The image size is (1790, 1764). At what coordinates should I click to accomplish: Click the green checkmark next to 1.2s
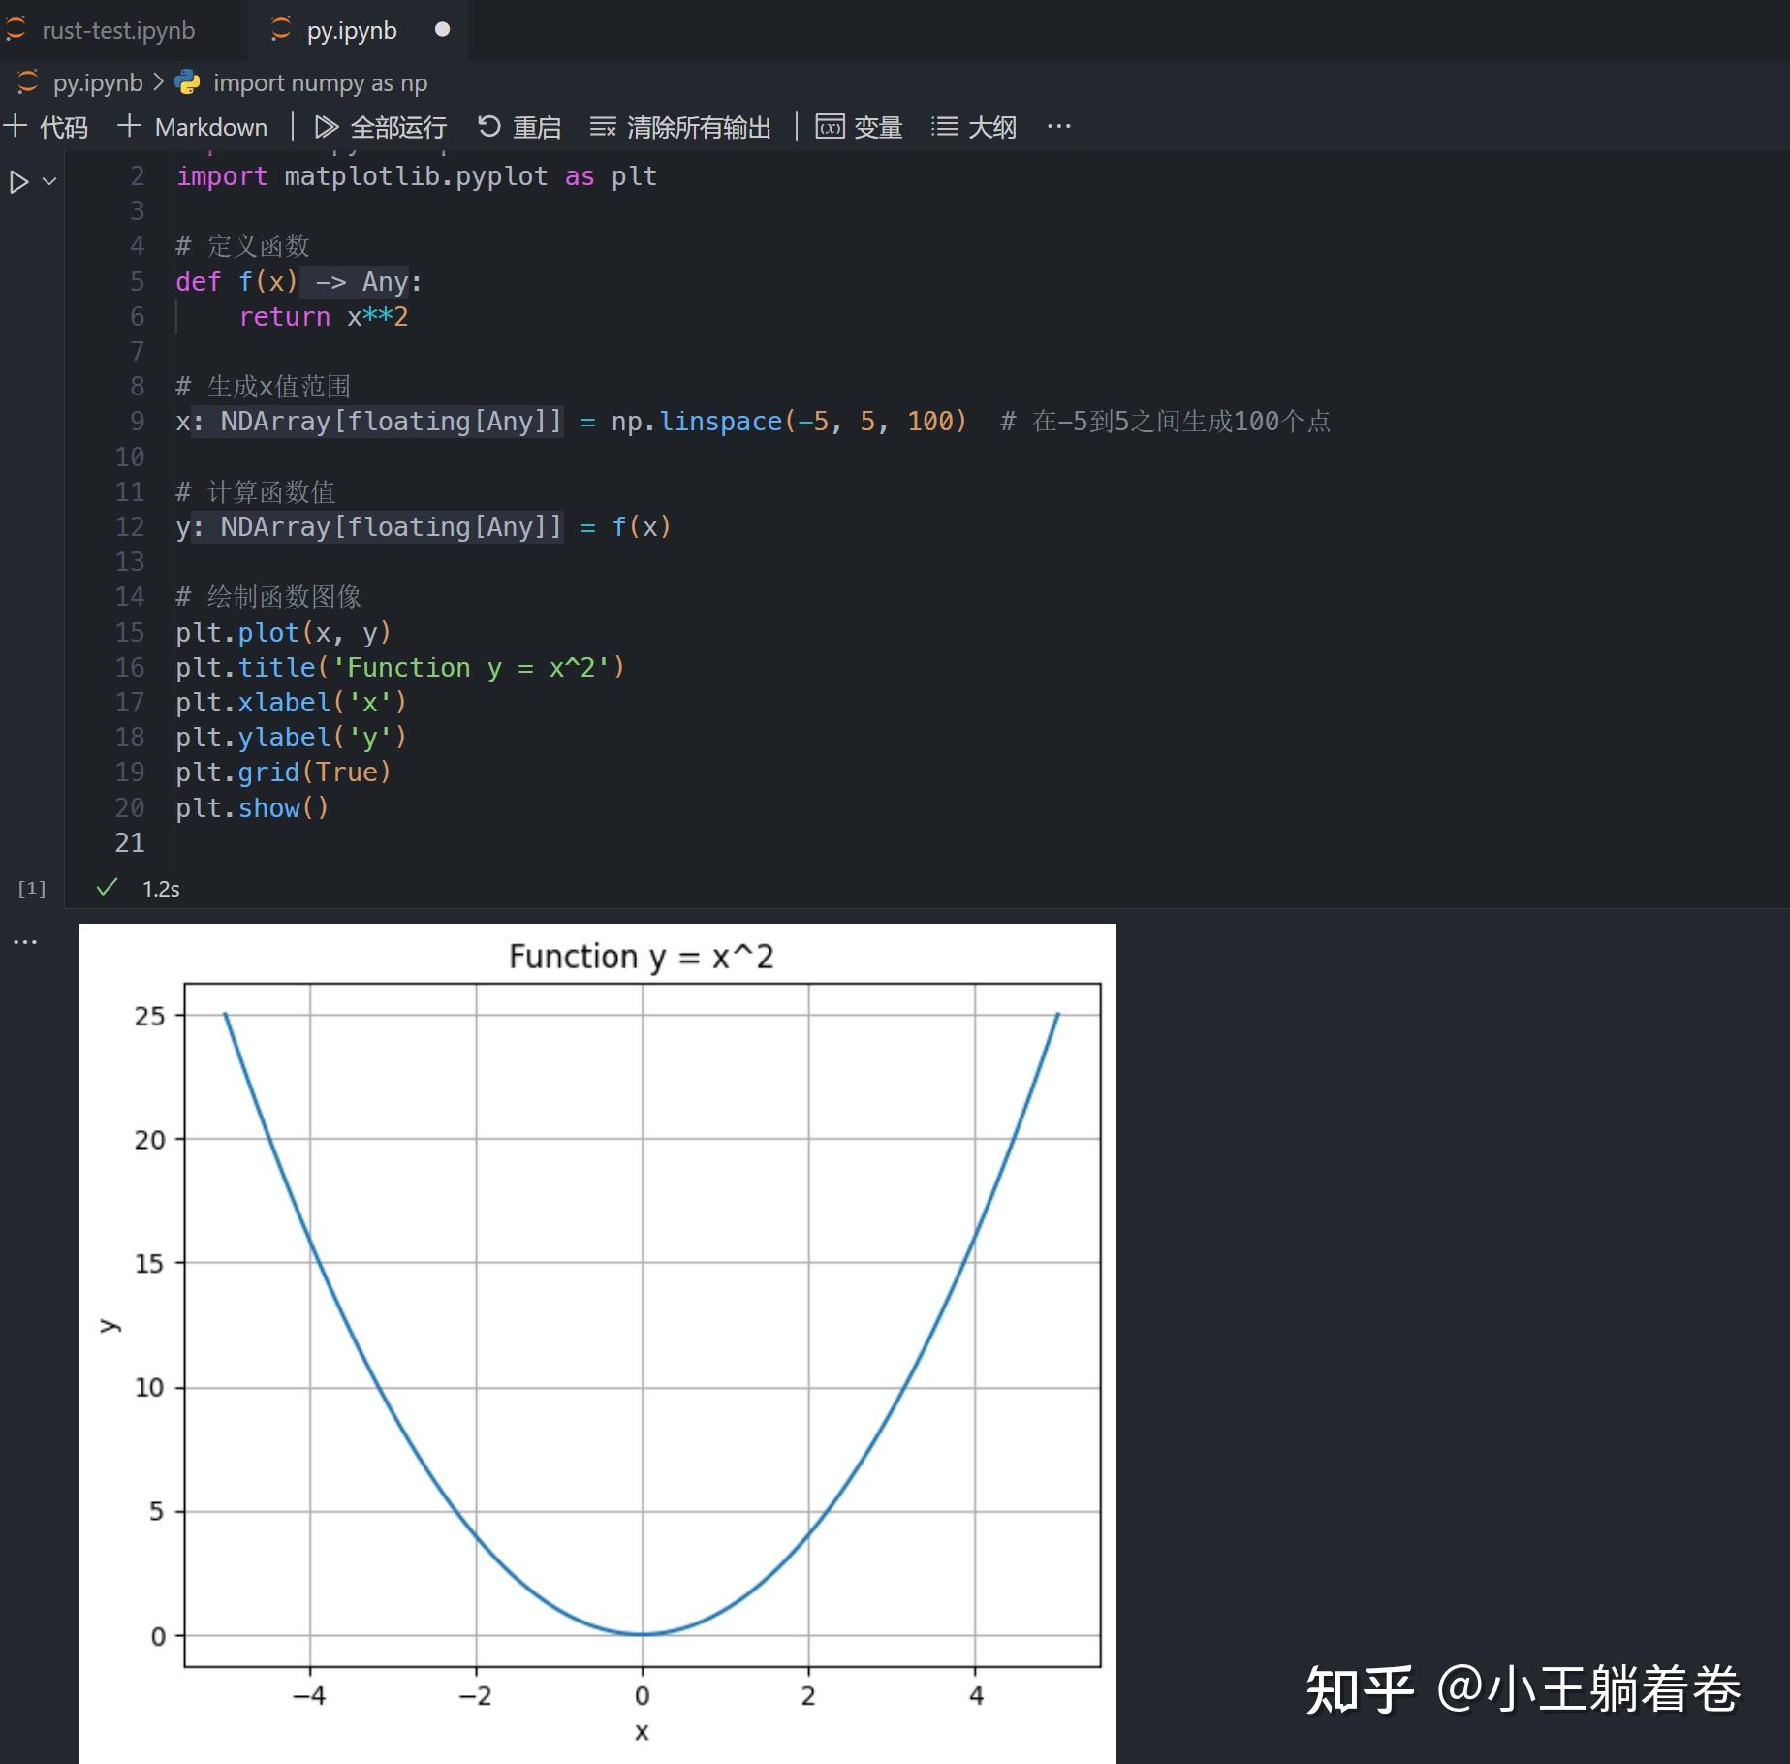click(x=107, y=887)
